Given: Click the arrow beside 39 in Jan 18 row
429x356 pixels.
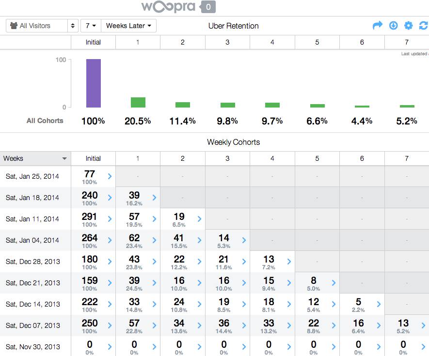Looking at the screenshot, I should [154, 198].
